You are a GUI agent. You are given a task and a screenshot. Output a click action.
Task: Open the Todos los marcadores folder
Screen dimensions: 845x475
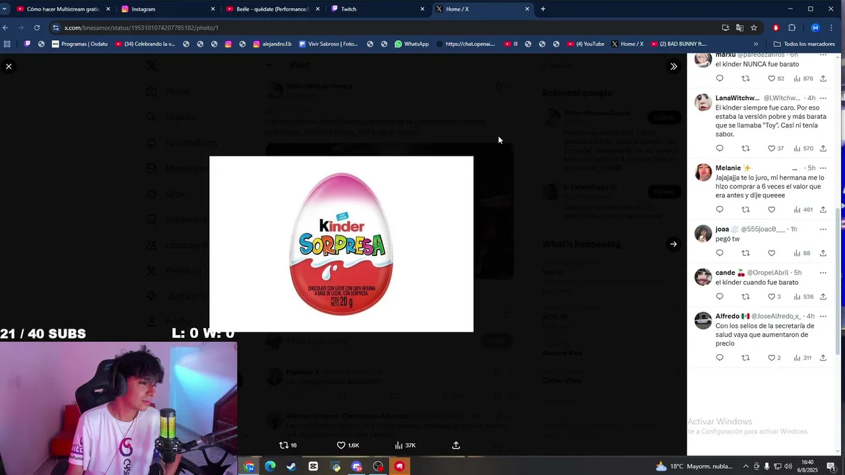click(804, 44)
